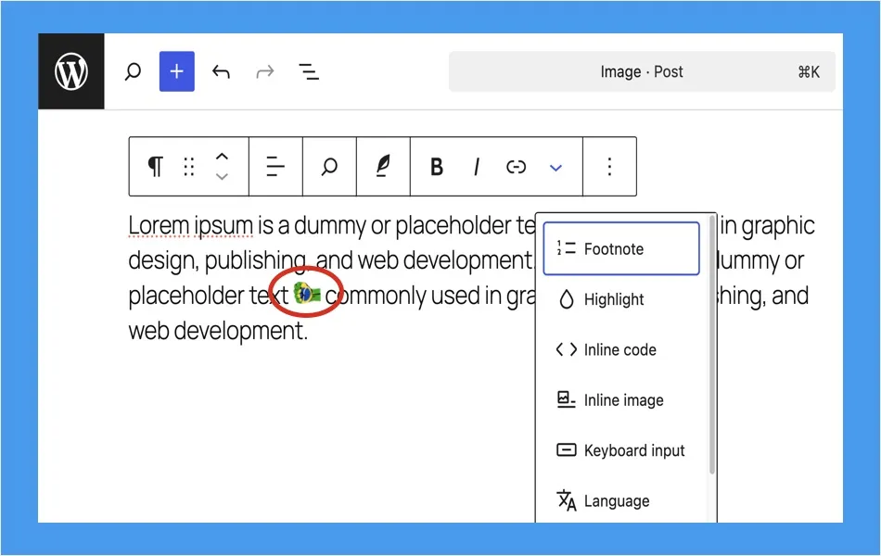Viewport: 881px width, 556px height.
Task: Toggle bold formatting
Action: (x=437, y=167)
